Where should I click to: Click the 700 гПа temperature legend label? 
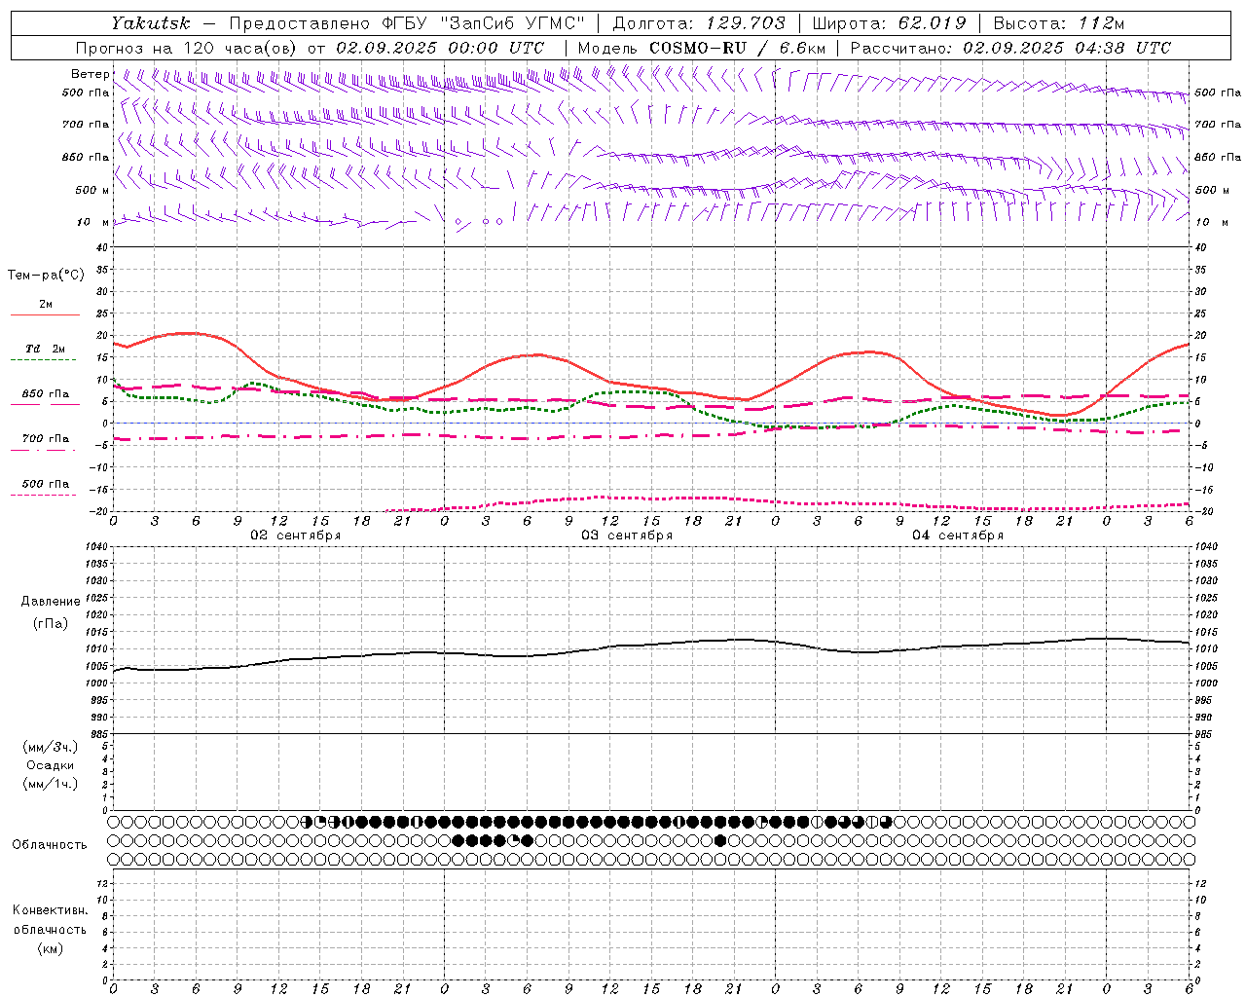[x=46, y=439]
